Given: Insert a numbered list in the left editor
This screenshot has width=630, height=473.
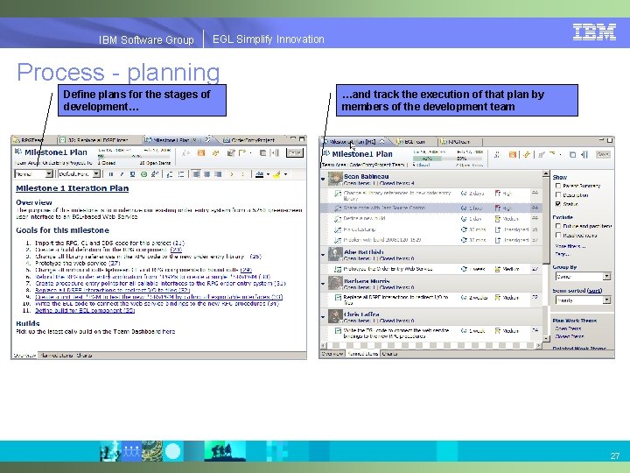Looking at the screenshot, I should pyautogui.click(x=170, y=174).
